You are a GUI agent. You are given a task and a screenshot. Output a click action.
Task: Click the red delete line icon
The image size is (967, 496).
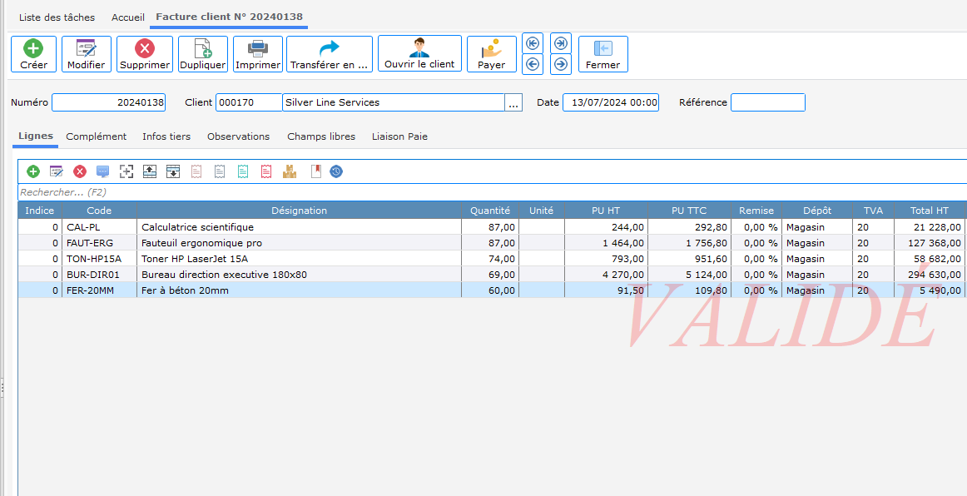(80, 171)
